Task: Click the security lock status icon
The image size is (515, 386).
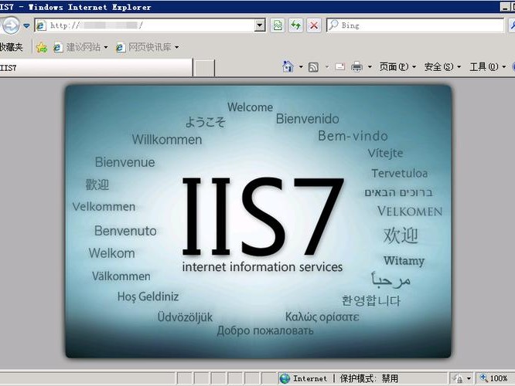Action: 459,379
